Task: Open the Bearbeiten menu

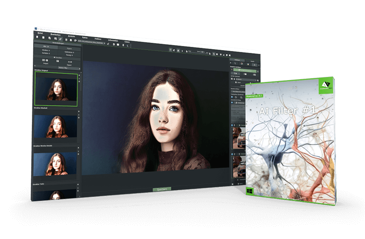Action: (x=56, y=35)
